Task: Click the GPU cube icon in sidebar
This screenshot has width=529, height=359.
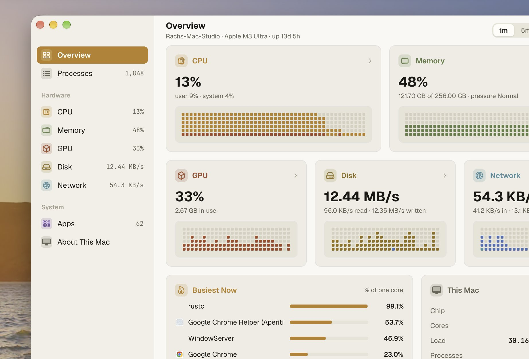Action: (46, 149)
